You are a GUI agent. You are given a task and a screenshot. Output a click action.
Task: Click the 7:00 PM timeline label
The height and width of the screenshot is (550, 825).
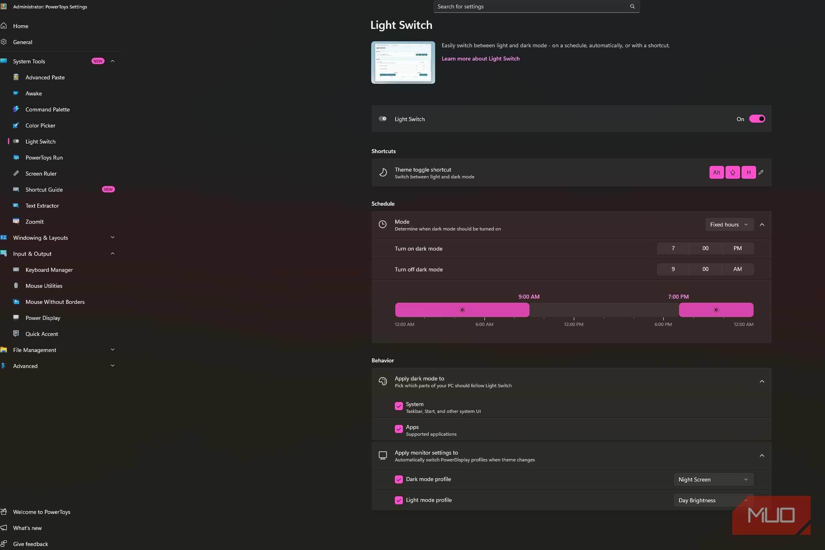(678, 297)
